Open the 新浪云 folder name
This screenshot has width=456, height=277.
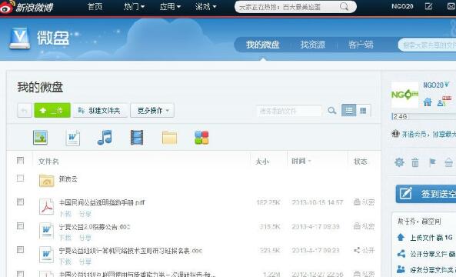(68, 179)
